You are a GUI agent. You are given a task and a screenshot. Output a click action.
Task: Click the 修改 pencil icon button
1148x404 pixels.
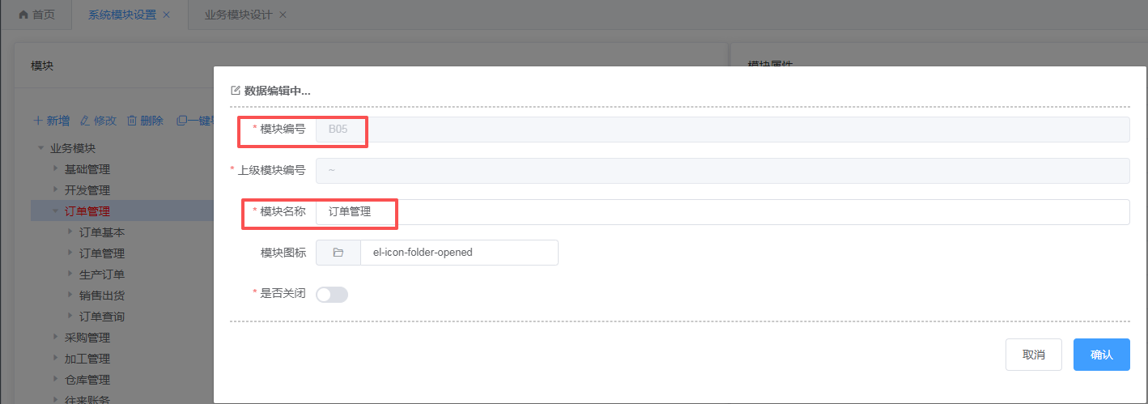84,121
